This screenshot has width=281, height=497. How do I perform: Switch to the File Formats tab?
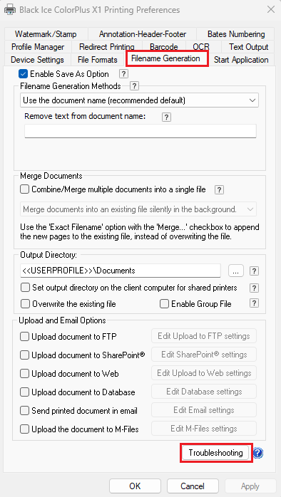(x=98, y=60)
